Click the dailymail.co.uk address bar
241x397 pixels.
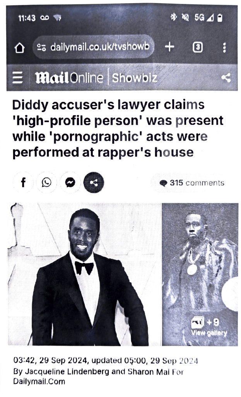click(93, 47)
